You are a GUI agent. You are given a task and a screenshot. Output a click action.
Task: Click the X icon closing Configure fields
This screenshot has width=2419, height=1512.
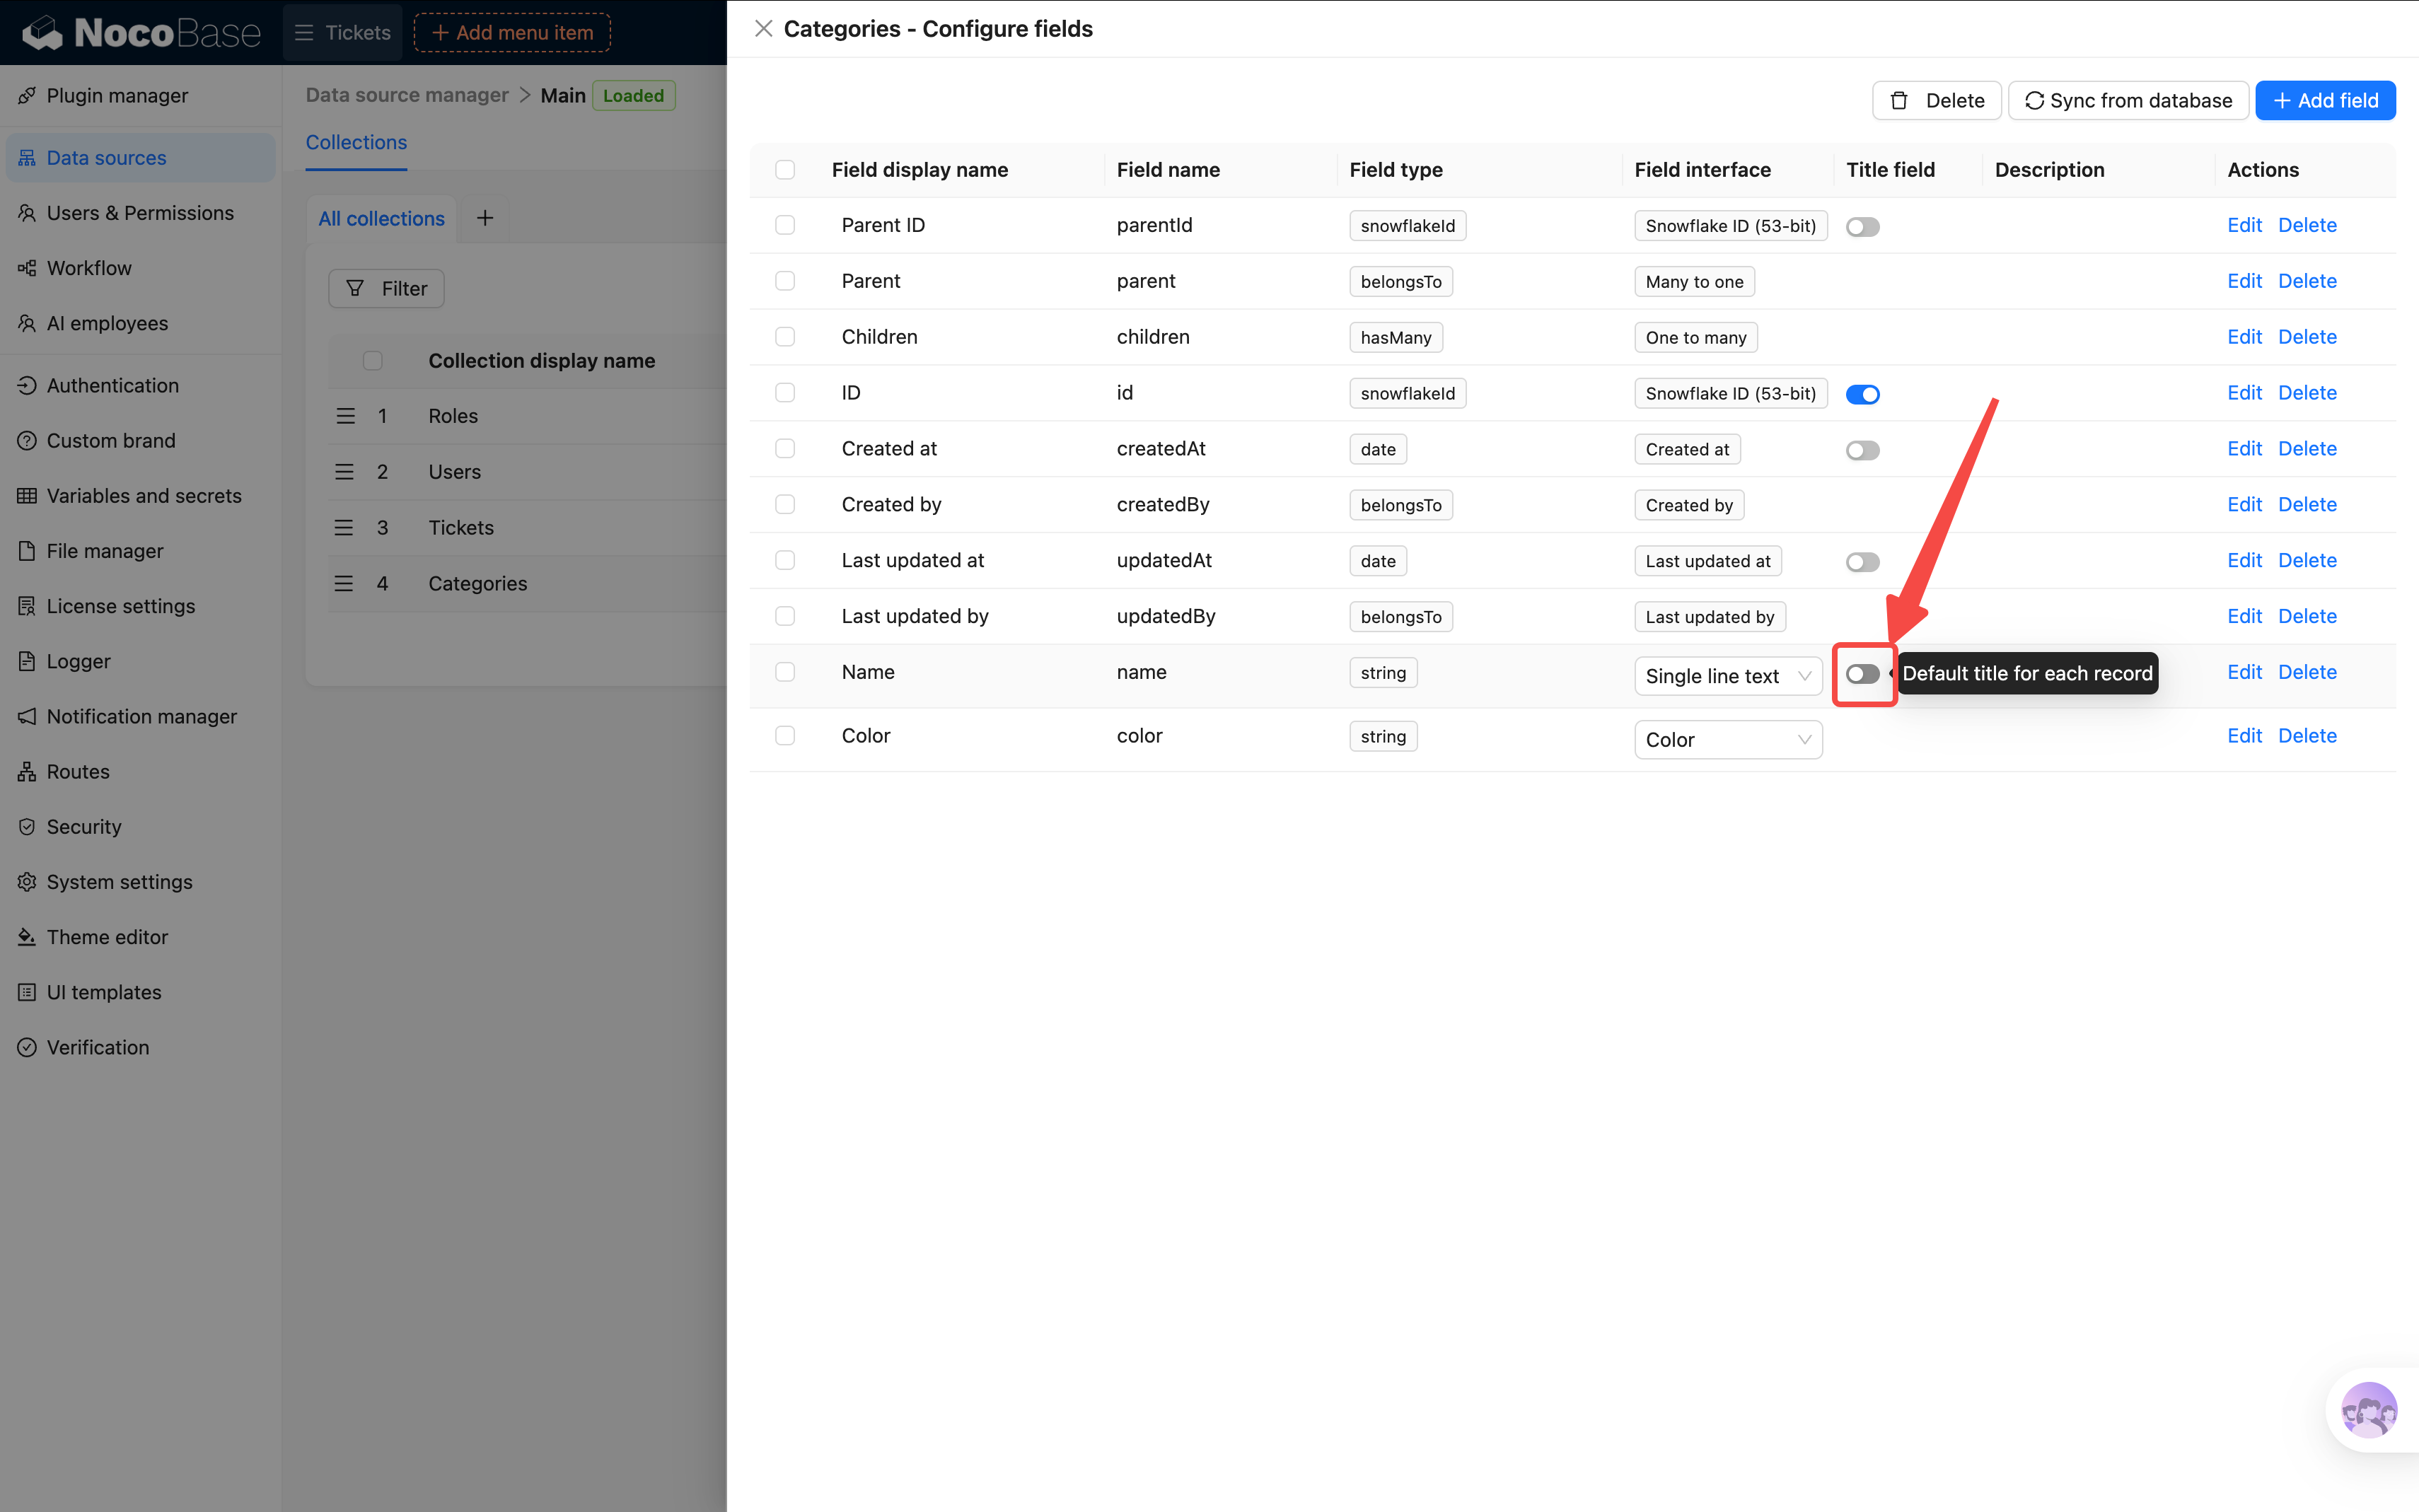click(763, 29)
